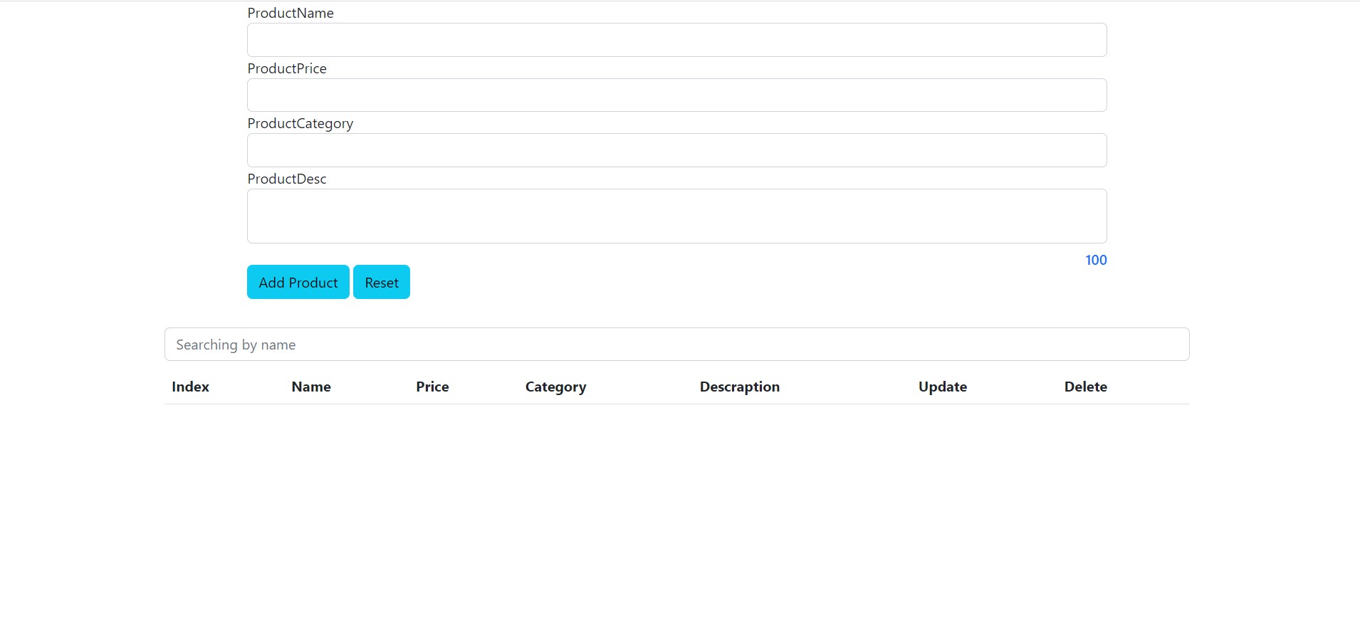
Task: Click the Descraption column header
Action: tap(739, 387)
